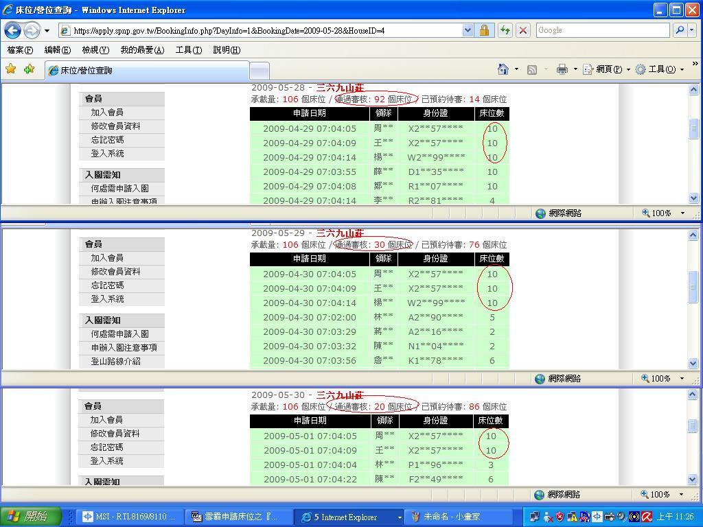Click the browser Back button

13,30
